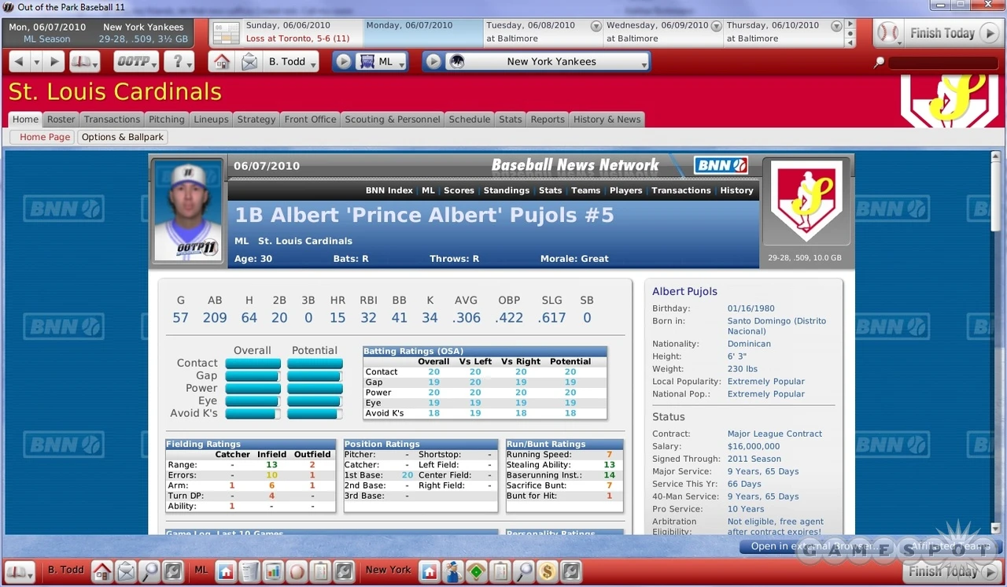
Task: Click B. Todd home icon in bottom toolbar
Action: [x=101, y=570]
